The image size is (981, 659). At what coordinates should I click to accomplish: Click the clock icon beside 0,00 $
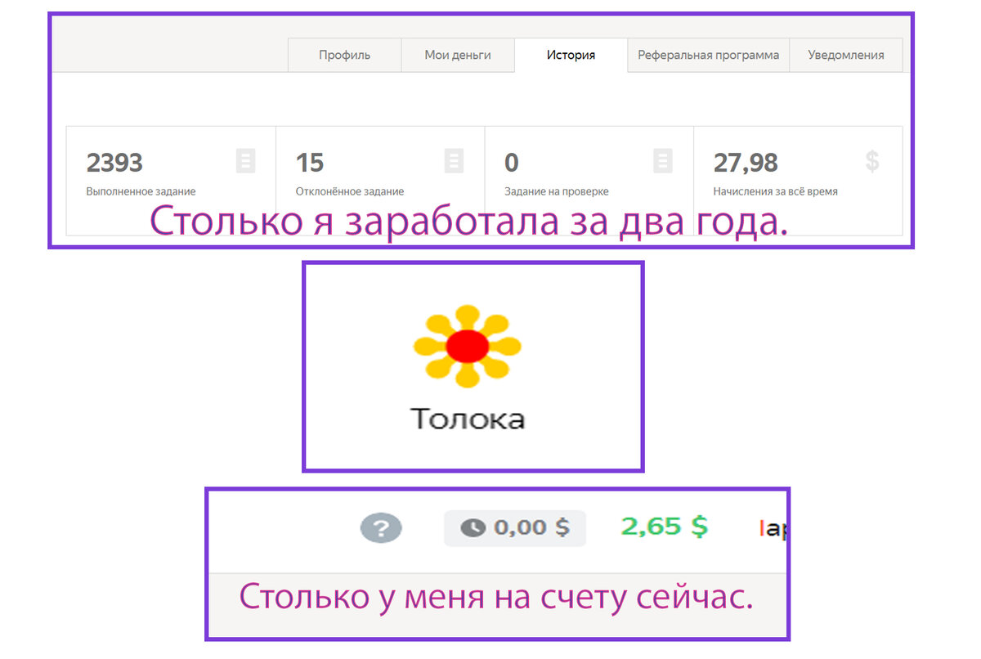point(473,528)
